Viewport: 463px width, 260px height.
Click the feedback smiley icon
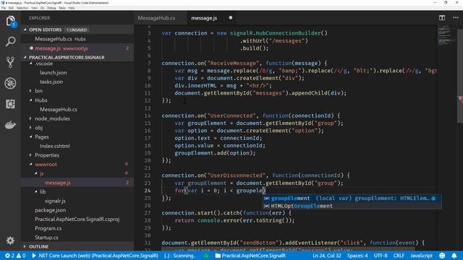[442, 256]
